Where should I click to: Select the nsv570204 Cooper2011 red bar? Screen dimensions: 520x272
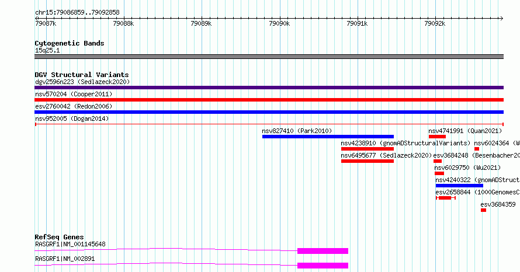tap(269, 100)
